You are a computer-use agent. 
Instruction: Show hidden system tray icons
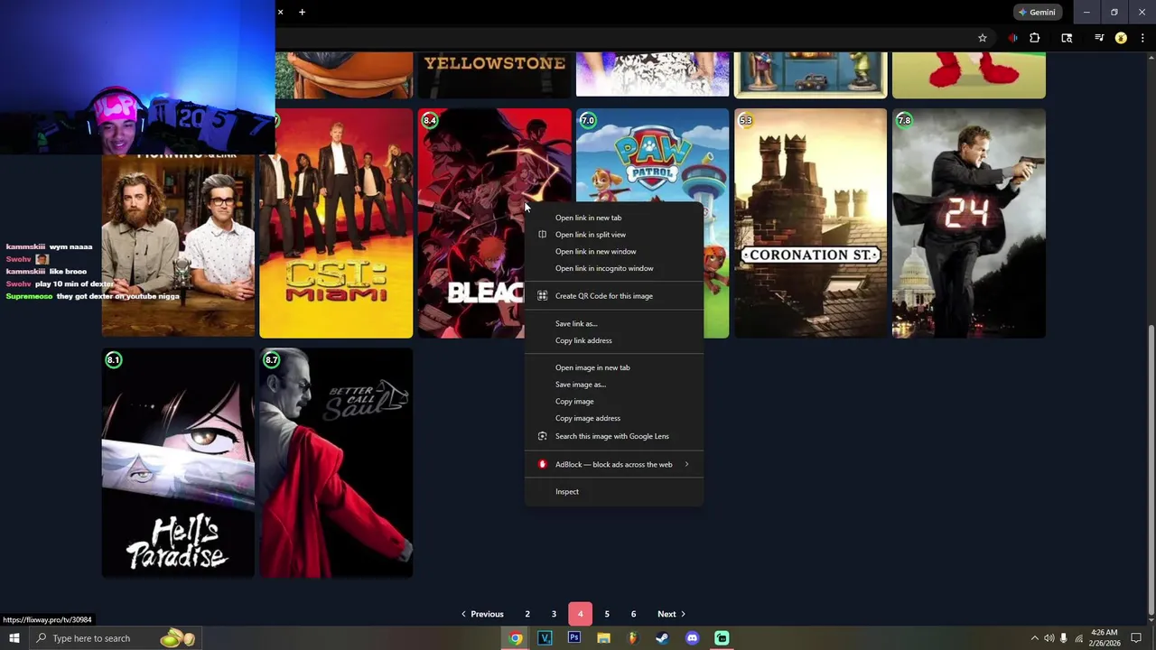(x=1035, y=638)
